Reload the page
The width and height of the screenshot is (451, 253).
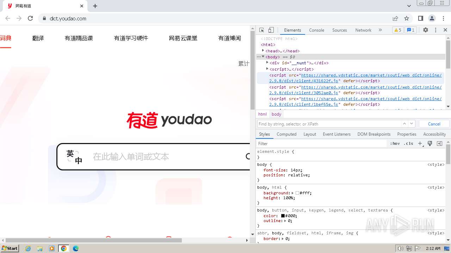pyautogui.click(x=30, y=18)
